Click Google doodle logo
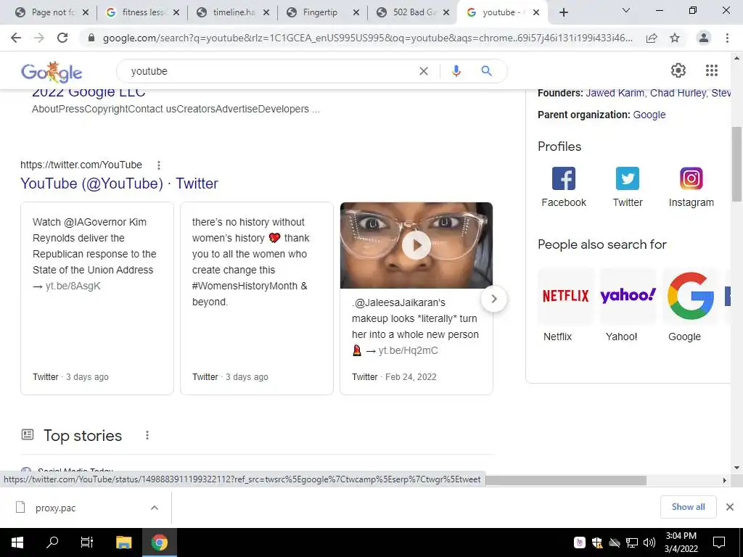 pos(52,72)
